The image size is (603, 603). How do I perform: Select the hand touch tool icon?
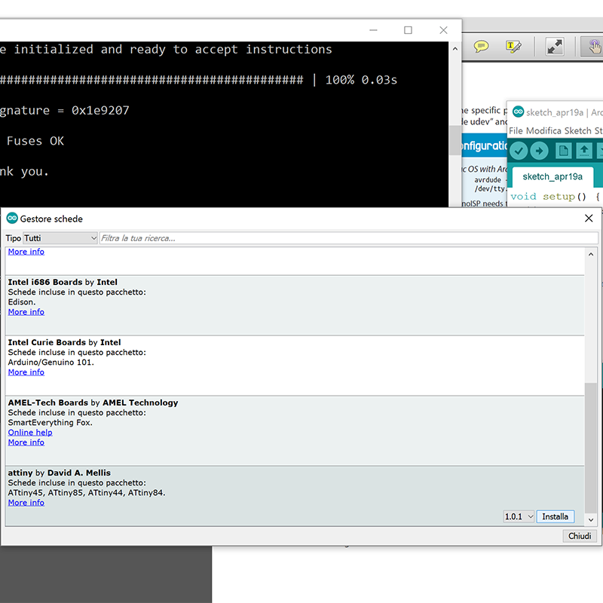coord(593,47)
